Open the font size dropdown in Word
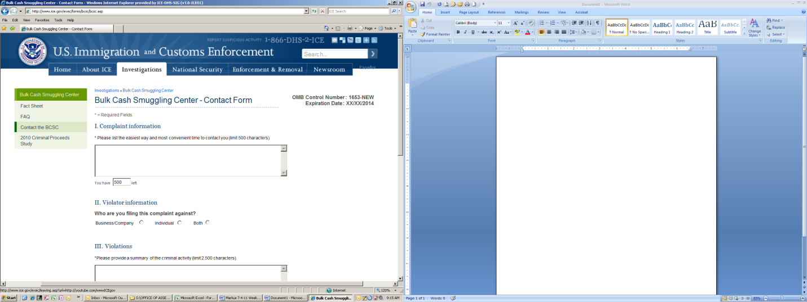Image resolution: width=807 pixels, height=302 pixels. tap(508, 23)
